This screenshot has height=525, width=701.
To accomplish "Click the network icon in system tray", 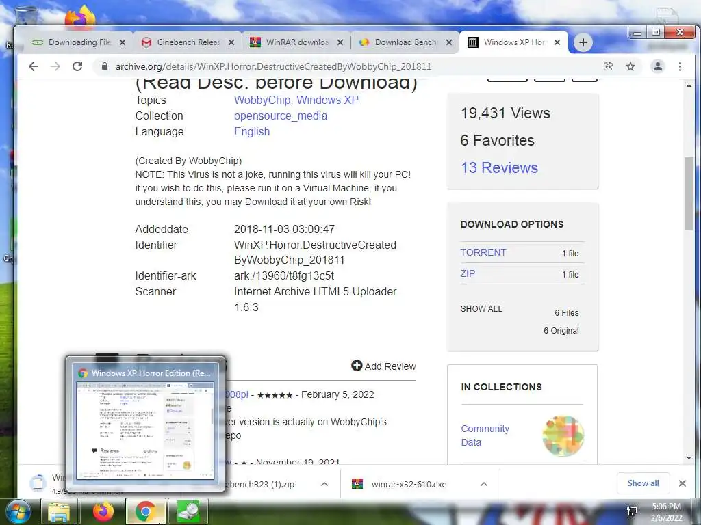I will coord(632,511).
